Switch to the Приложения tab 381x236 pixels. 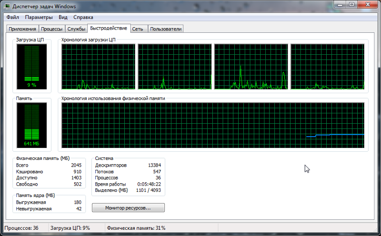click(x=22, y=29)
